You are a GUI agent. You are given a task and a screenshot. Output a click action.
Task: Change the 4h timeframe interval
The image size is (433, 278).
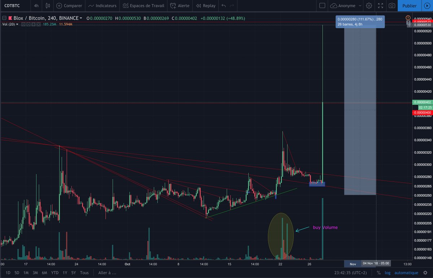(36, 6)
